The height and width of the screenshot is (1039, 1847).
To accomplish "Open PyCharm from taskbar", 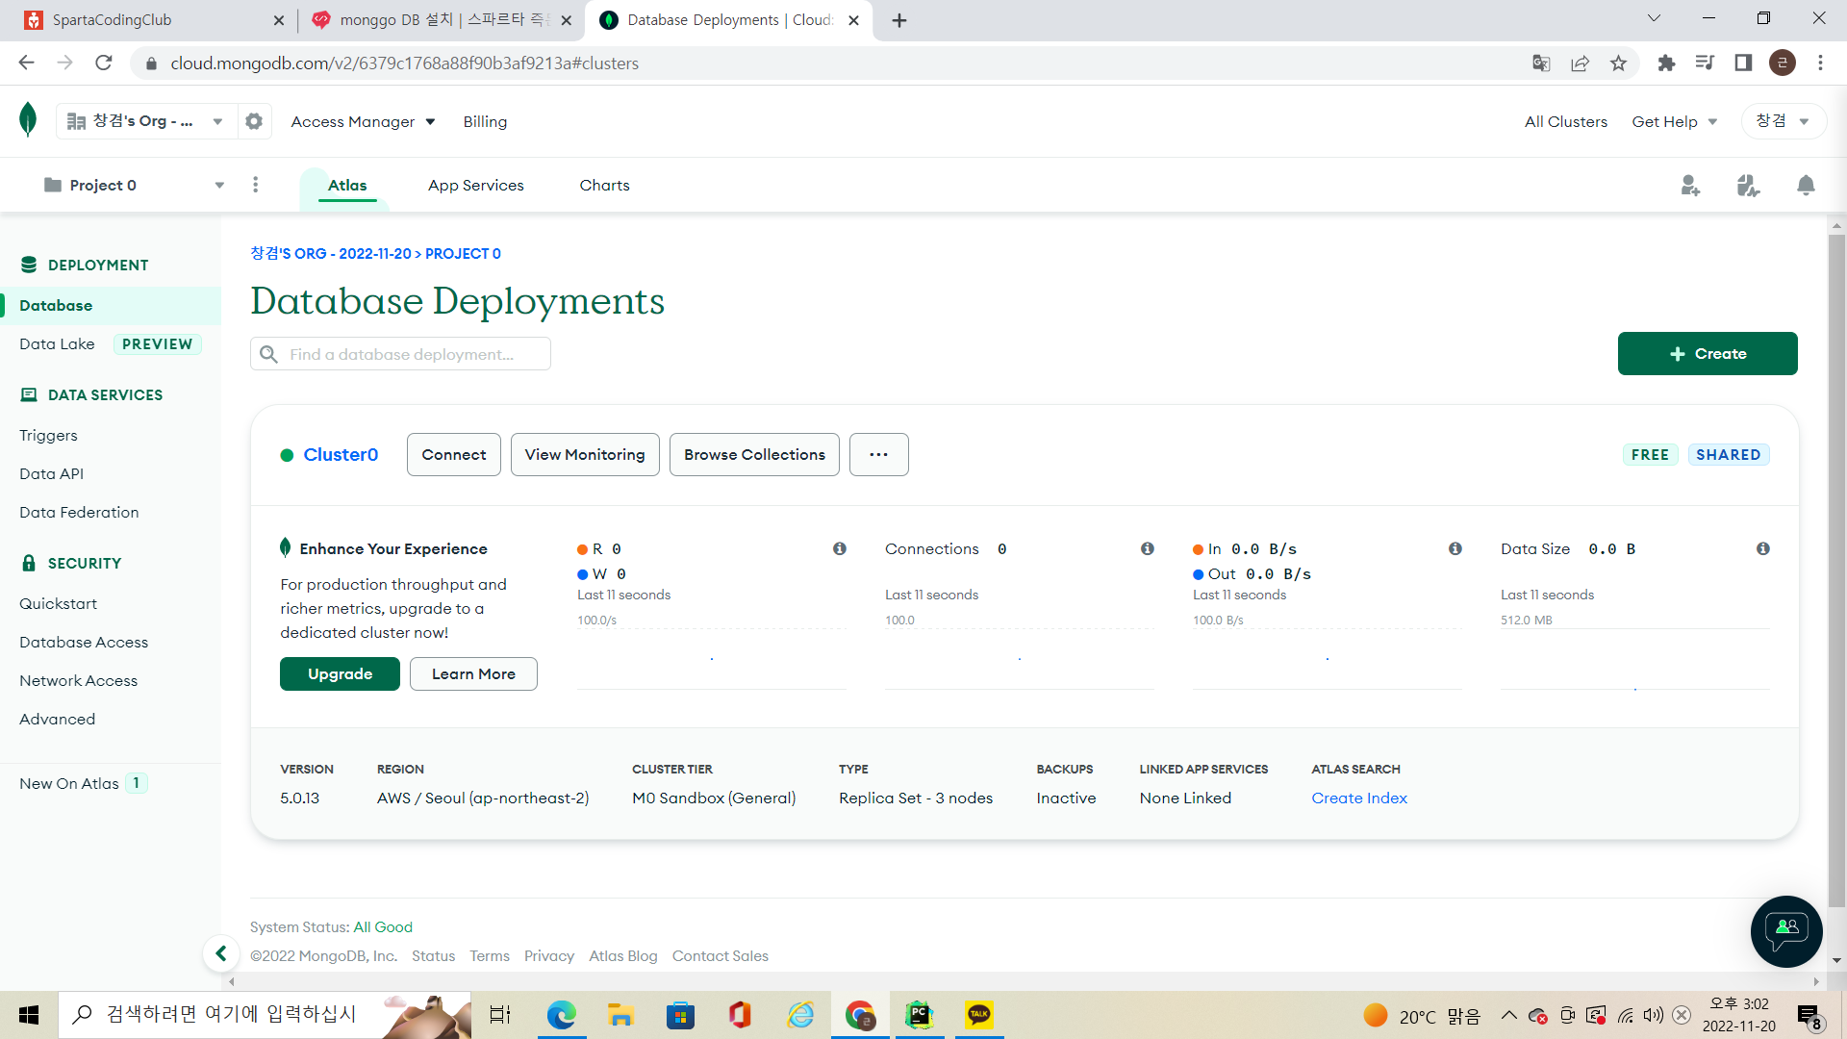I will [919, 1015].
